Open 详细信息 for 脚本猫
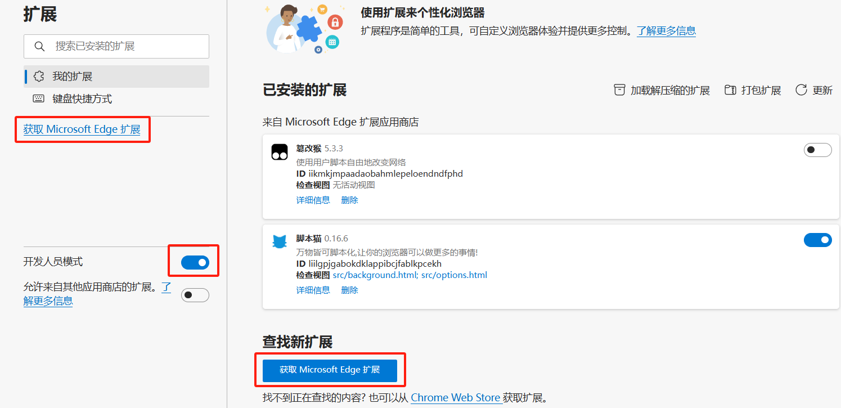Viewport: 841px width, 408px height. click(x=313, y=290)
